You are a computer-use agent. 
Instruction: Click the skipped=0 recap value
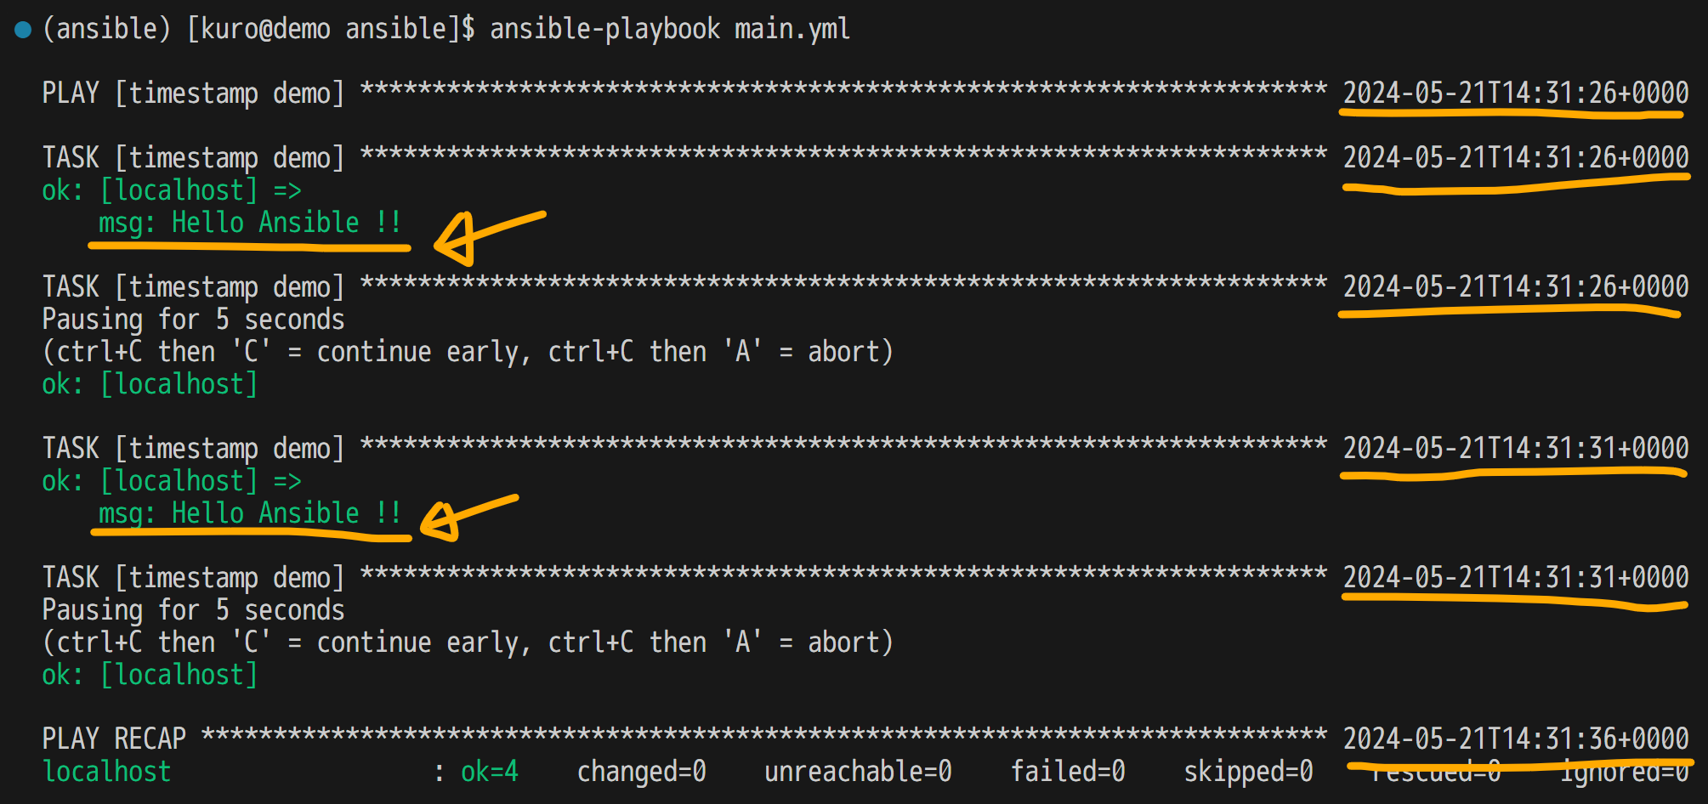pyautogui.click(x=1248, y=772)
